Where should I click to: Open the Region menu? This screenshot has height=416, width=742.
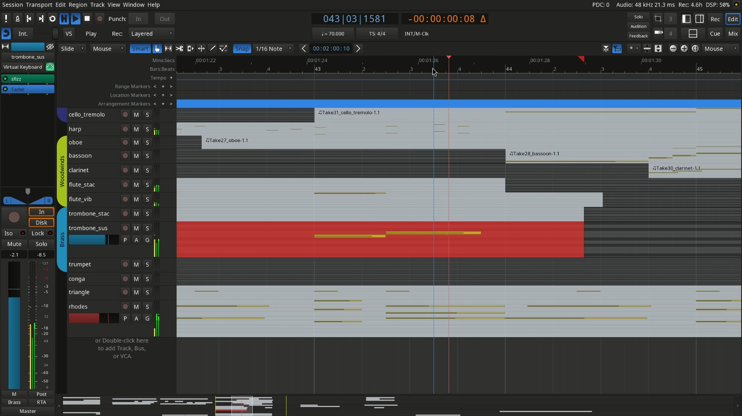[x=78, y=5]
